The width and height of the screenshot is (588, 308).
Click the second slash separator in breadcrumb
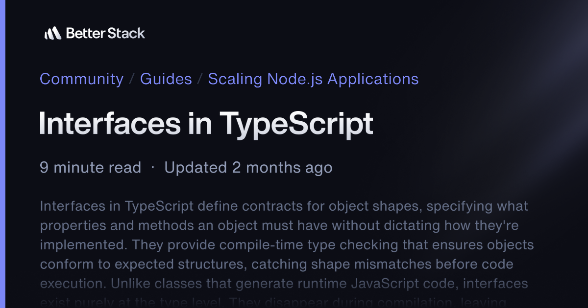(199, 79)
